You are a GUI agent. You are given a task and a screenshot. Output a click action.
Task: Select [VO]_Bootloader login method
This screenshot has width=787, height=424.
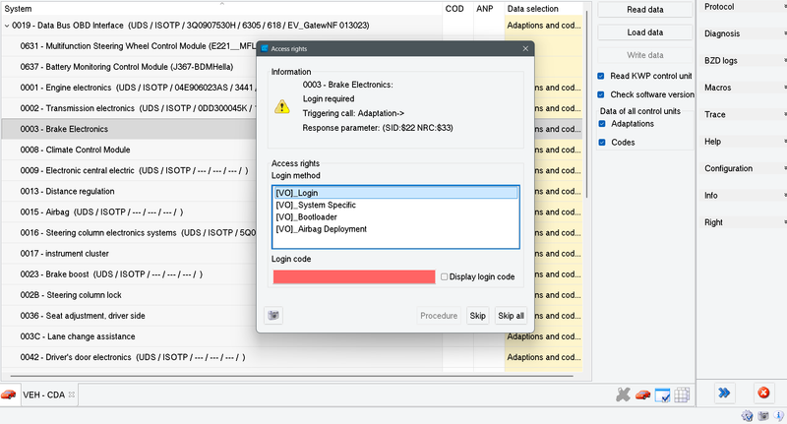(x=395, y=216)
